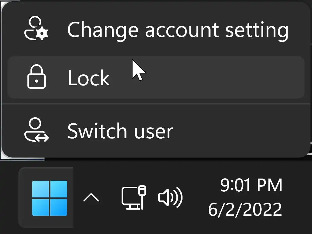Choose the "Lock" menu option
Image resolution: width=312 pixels, height=234 pixels.
pyautogui.click(x=89, y=78)
